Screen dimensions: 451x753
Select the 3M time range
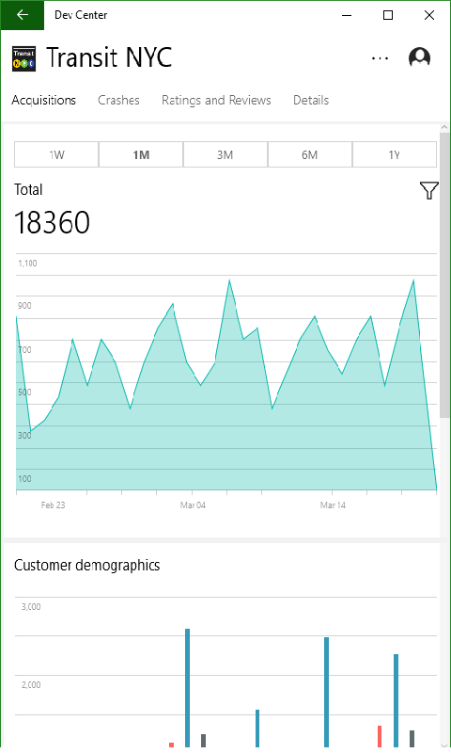[x=225, y=154]
